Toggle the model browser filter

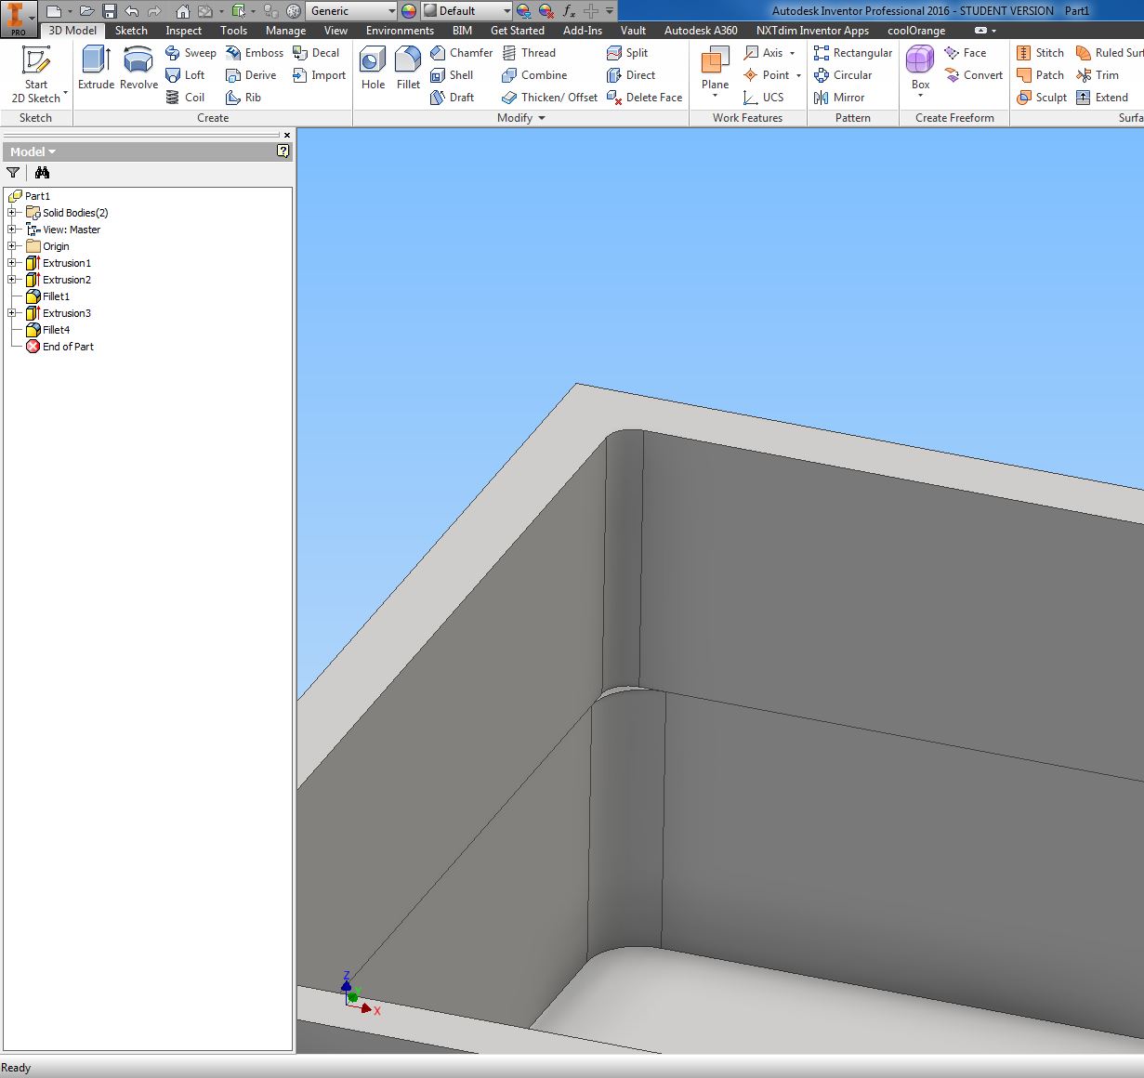(x=13, y=172)
